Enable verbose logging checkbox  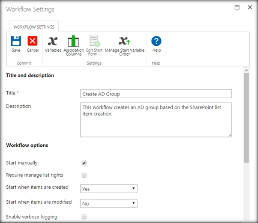tap(84, 217)
